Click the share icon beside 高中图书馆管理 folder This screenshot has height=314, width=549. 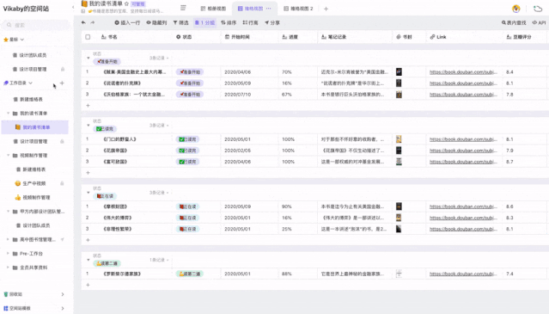[63, 240]
